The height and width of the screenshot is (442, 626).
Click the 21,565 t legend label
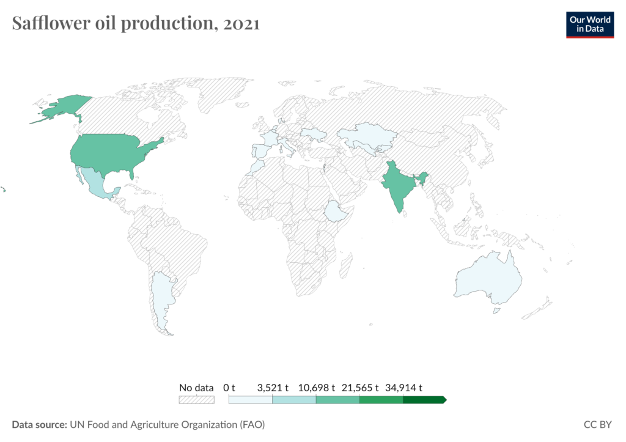360,388
